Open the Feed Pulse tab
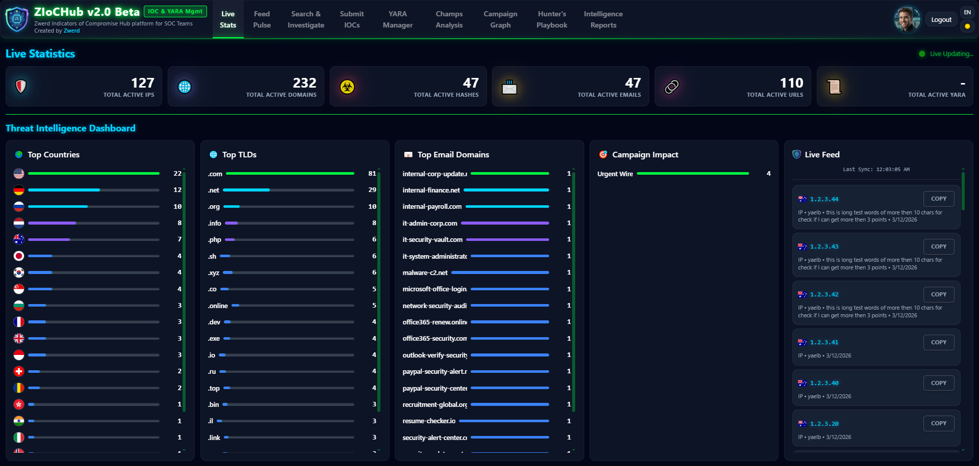 click(x=262, y=19)
